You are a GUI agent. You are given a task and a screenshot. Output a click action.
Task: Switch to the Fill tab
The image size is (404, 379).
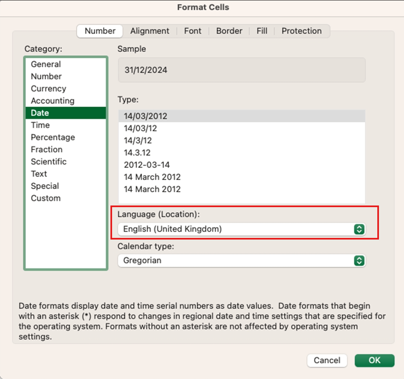click(262, 31)
